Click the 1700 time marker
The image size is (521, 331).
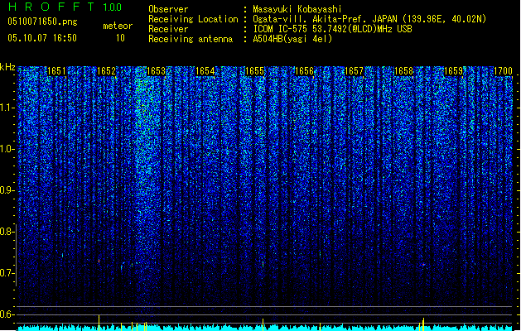tap(503, 71)
